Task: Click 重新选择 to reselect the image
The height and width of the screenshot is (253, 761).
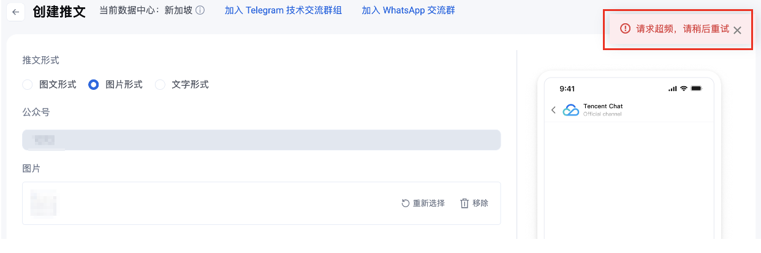Action: [x=423, y=204]
